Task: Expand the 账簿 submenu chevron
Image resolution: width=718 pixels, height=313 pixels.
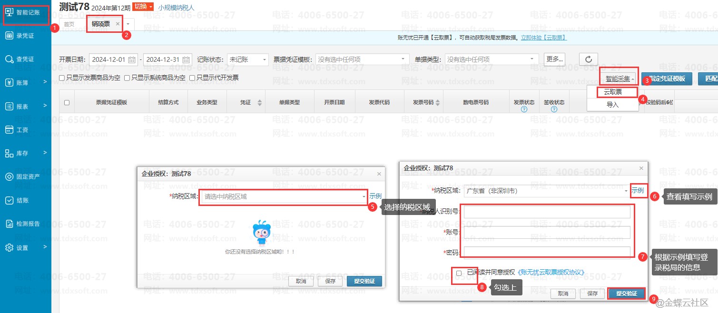Action: tap(45, 82)
